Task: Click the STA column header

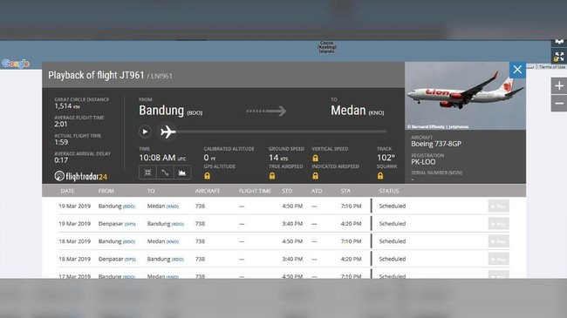Action: tap(345, 191)
